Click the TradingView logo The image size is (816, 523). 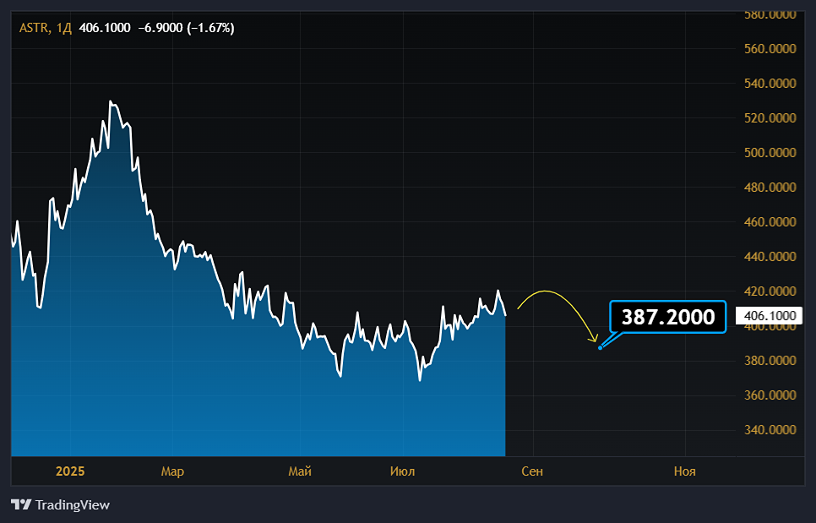point(60,504)
